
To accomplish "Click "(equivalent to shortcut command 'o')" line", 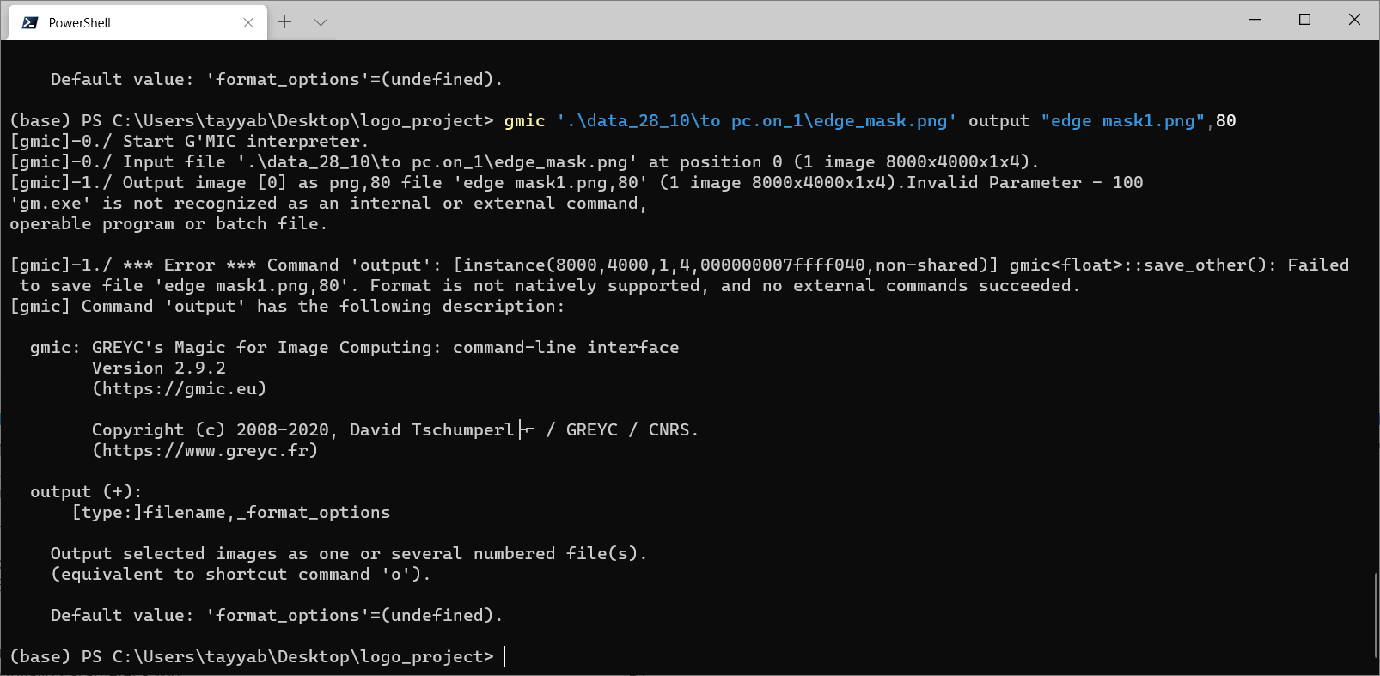I will tap(241, 574).
